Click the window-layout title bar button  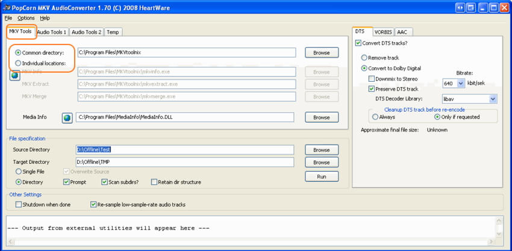click(x=471, y=7)
